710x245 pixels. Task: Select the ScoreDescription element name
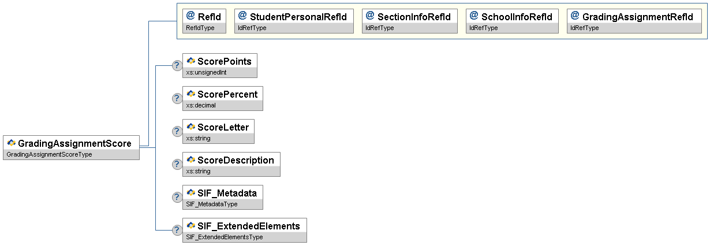(x=236, y=160)
